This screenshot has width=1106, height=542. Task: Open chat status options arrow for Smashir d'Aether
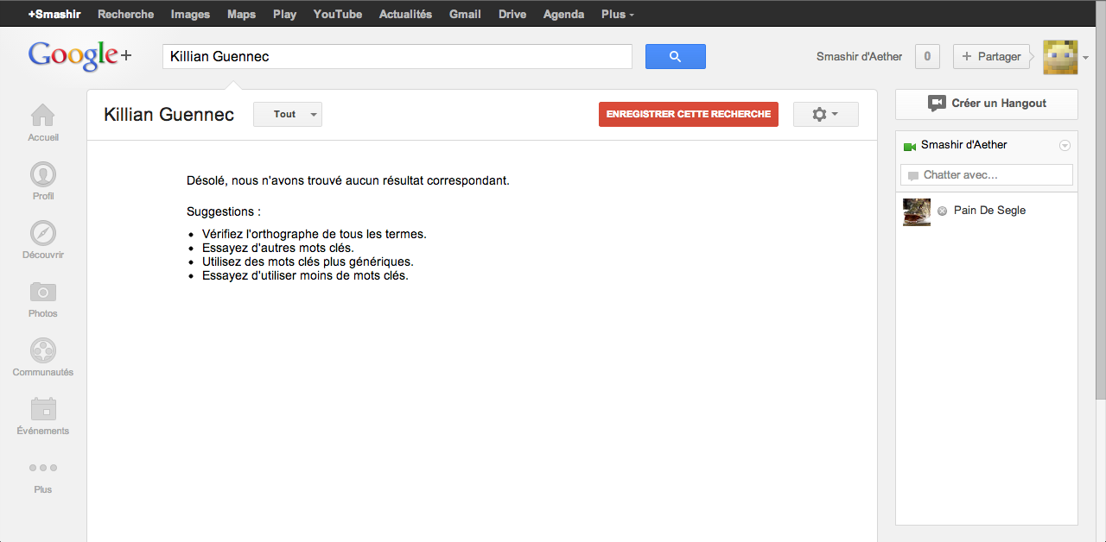1065,146
